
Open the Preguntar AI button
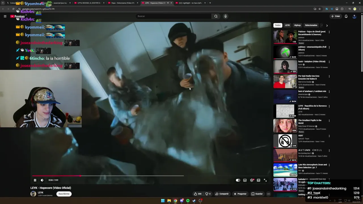pyautogui.click(x=240, y=194)
